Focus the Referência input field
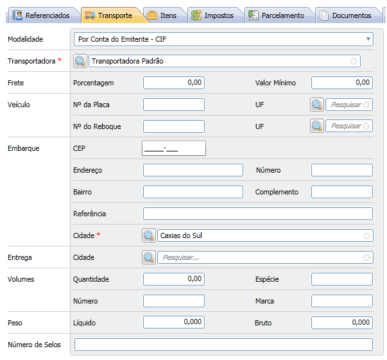Viewport: 387px width, 360px height. (x=258, y=214)
